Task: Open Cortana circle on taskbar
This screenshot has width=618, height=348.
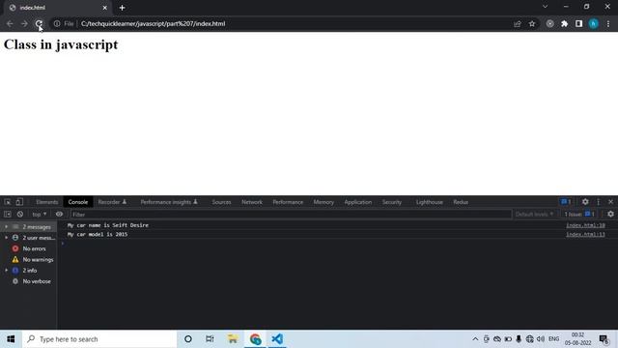Action: coord(188,339)
